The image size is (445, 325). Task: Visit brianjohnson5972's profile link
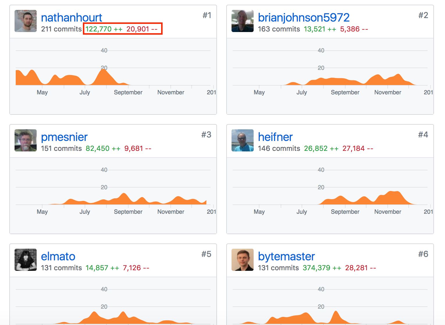click(x=304, y=17)
